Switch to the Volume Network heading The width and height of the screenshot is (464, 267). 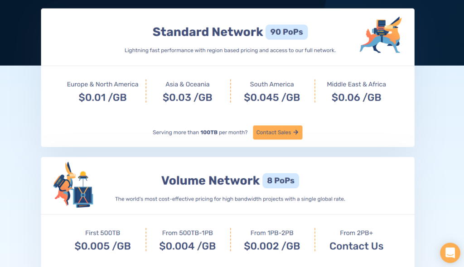click(210, 180)
